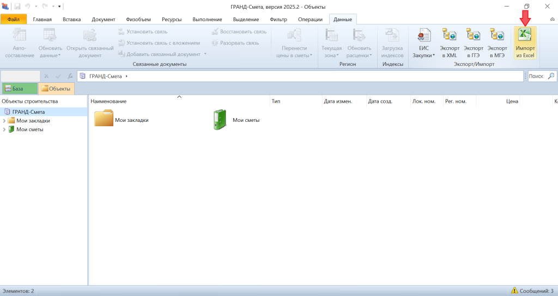558x296 pixels.
Task: Sort by the Наименование column header
Action: pos(109,102)
